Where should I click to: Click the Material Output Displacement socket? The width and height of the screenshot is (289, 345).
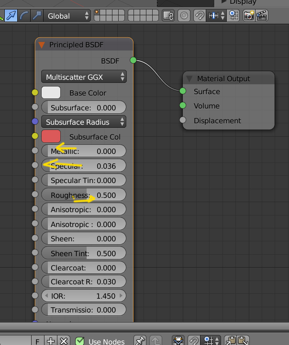(183, 120)
